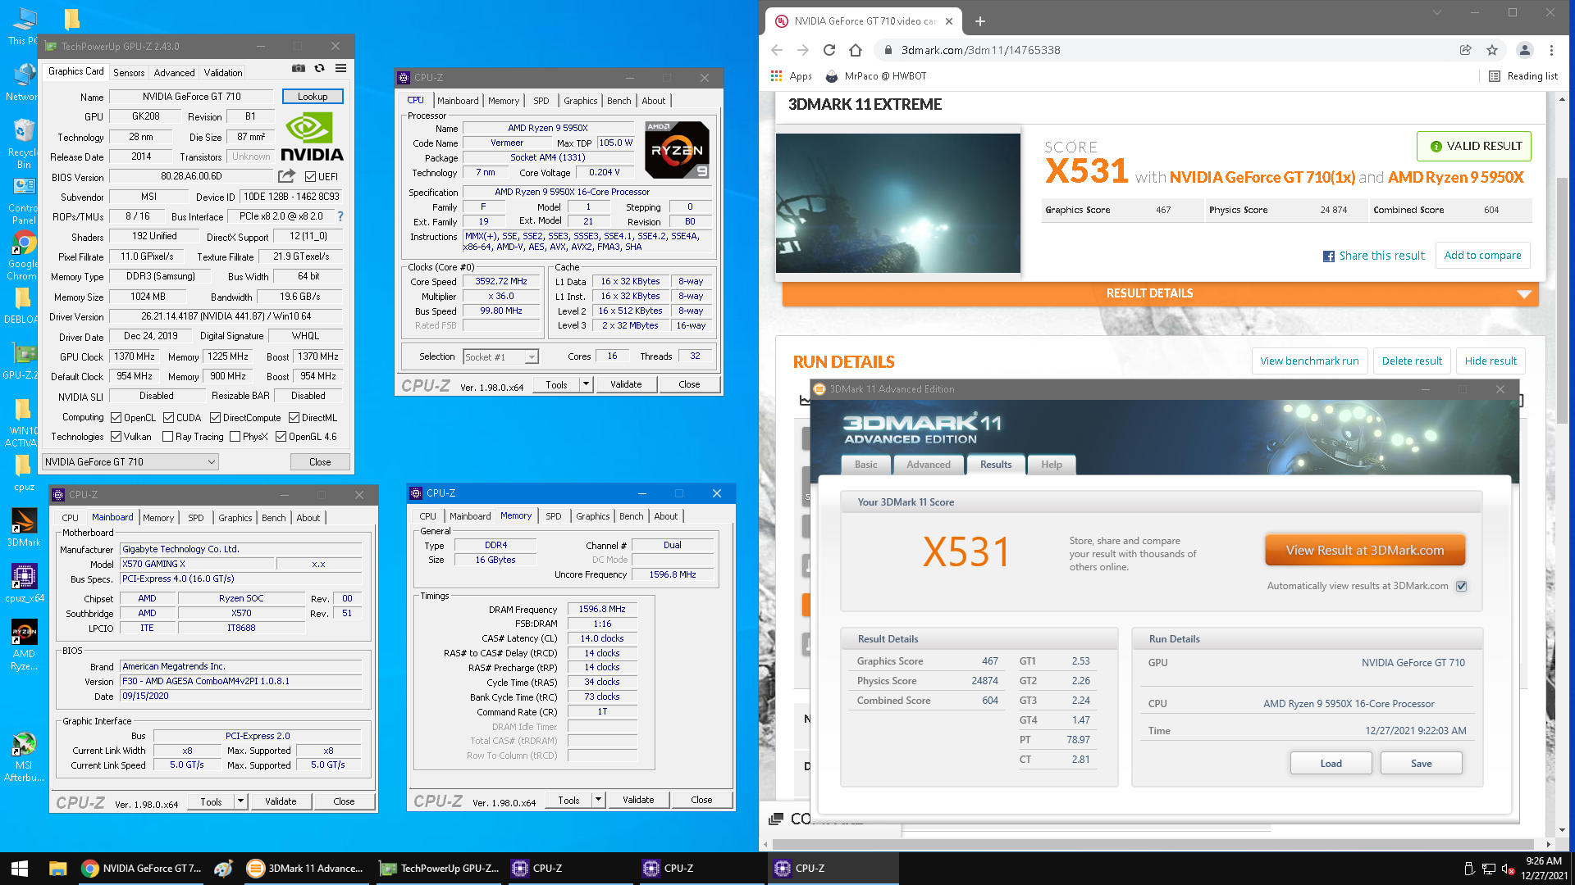Image resolution: width=1575 pixels, height=885 pixels.
Task: Open the Bench tab in CPU-Z CPU window
Action: point(619,101)
